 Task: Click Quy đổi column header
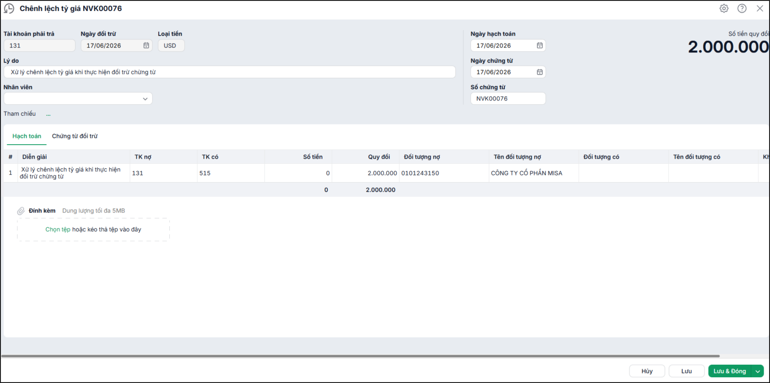(x=366, y=157)
